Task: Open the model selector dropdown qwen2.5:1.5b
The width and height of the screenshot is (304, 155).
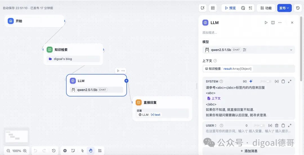Action: pos(249,50)
